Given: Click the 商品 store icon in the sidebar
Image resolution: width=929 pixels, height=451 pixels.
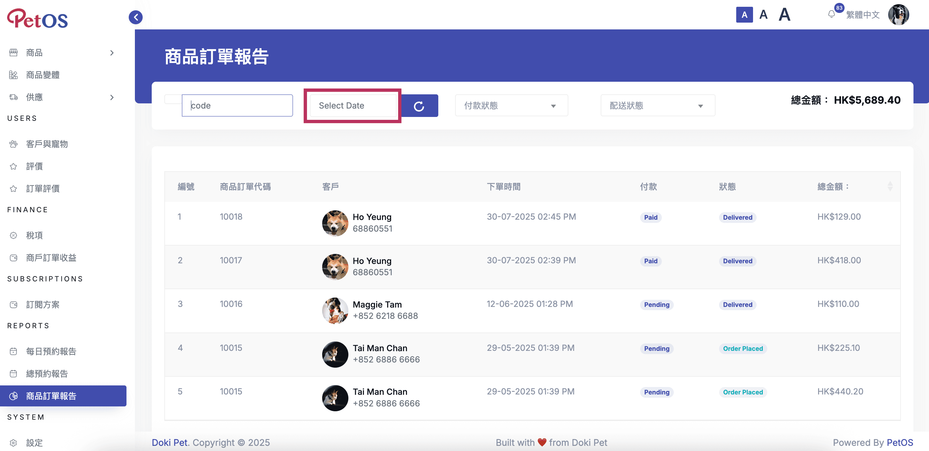Looking at the screenshot, I should click(13, 53).
